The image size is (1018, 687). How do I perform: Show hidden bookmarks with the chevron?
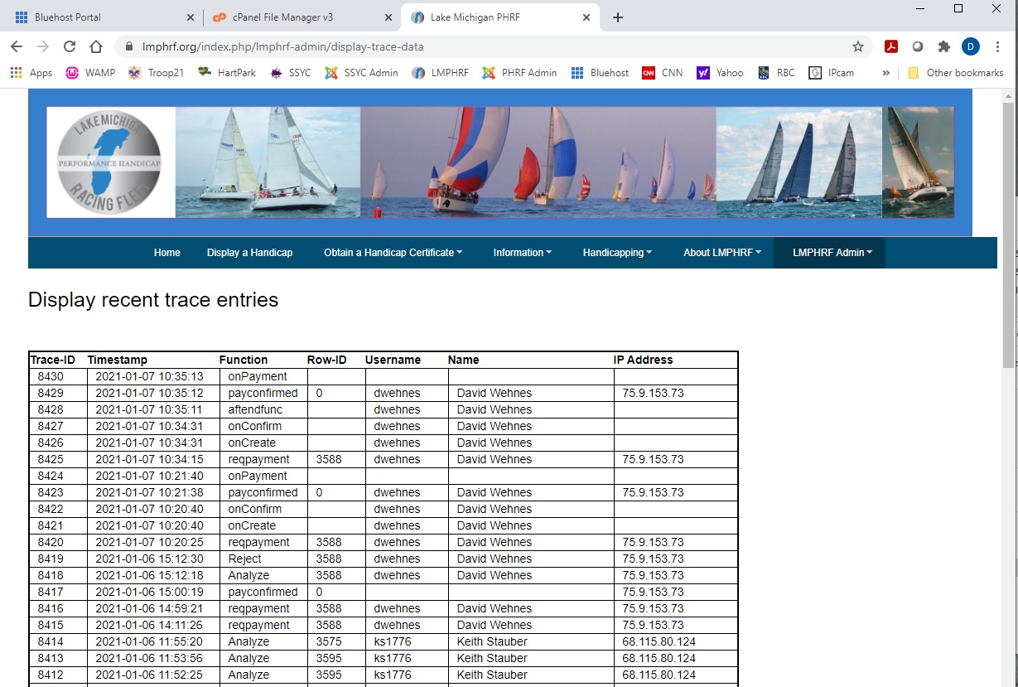pyautogui.click(x=885, y=73)
